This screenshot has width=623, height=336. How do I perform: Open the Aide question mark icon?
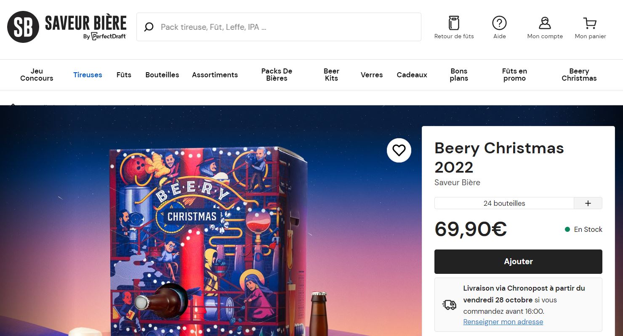tap(499, 23)
